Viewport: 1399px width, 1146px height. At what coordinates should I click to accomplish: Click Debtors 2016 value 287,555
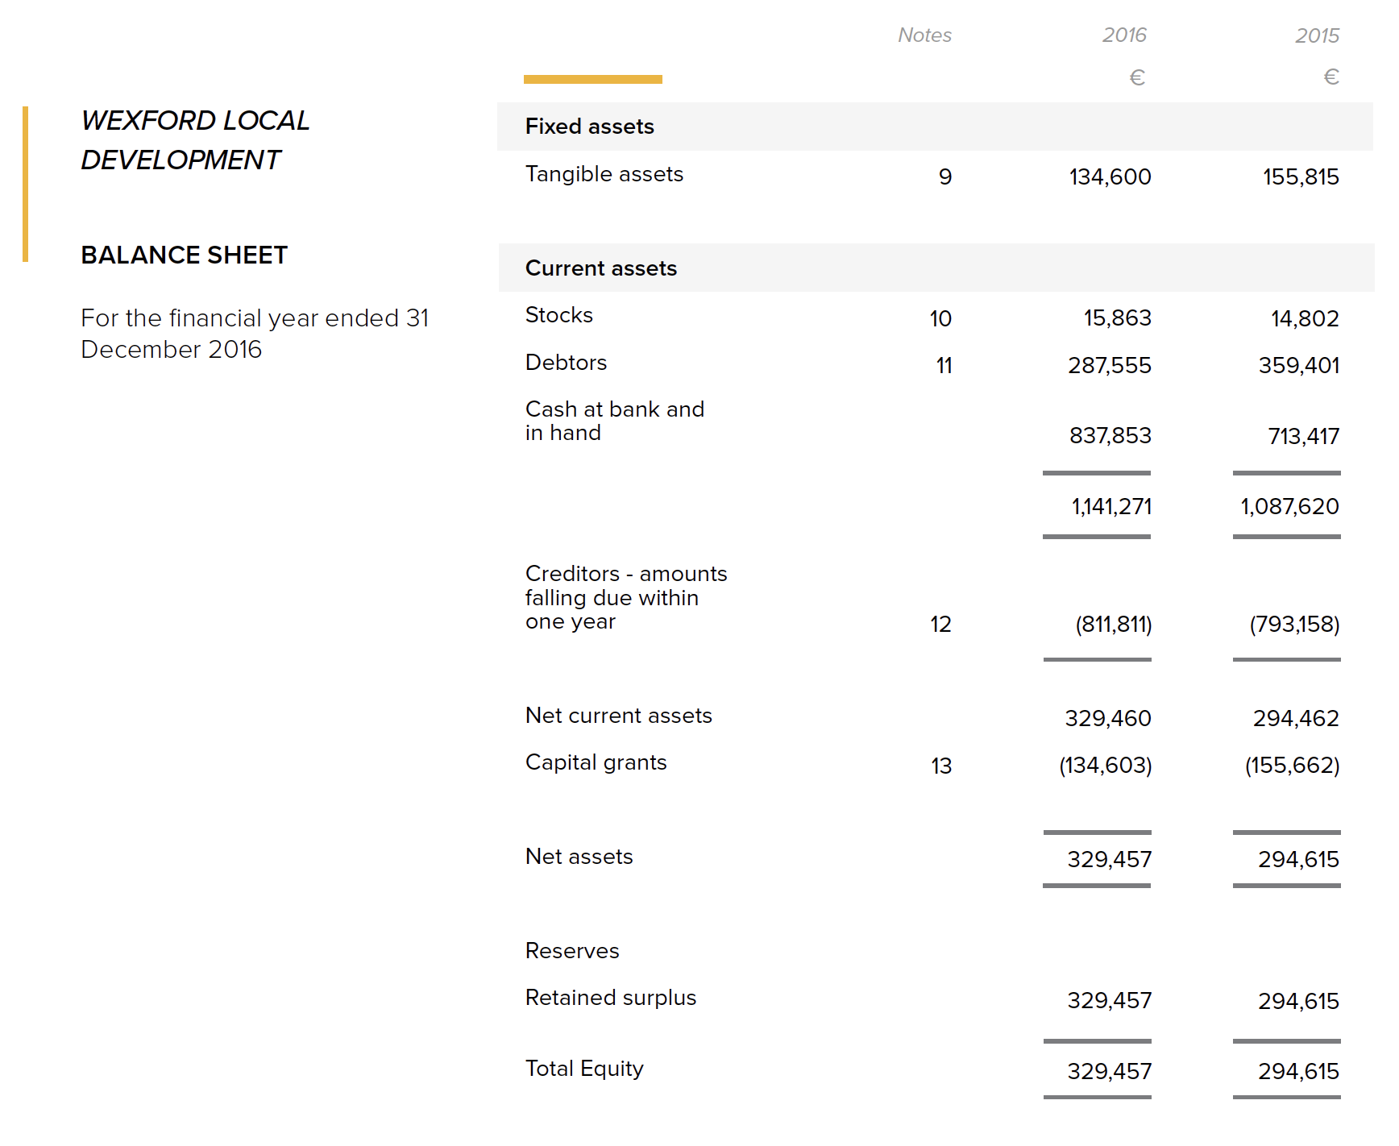pyautogui.click(x=1109, y=366)
